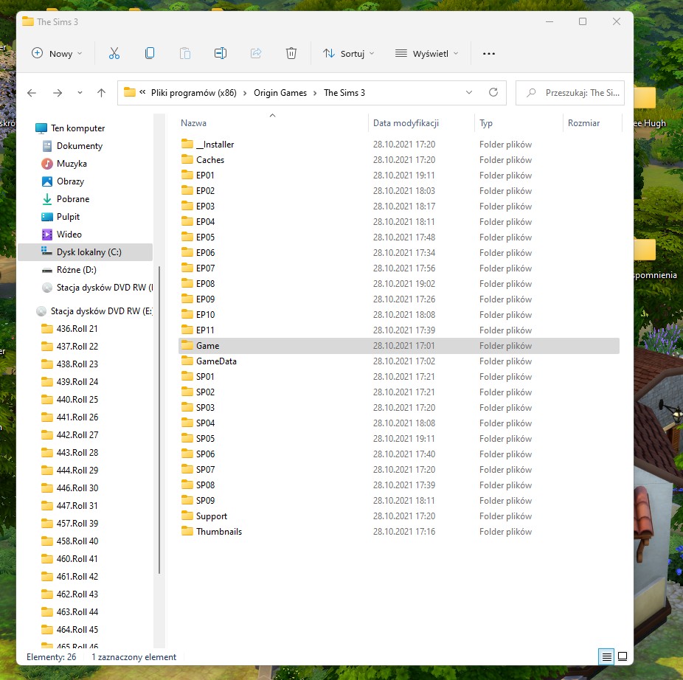The height and width of the screenshot is (680, 683).
Task: Click the EP03 folder icon
Action: 187,206
